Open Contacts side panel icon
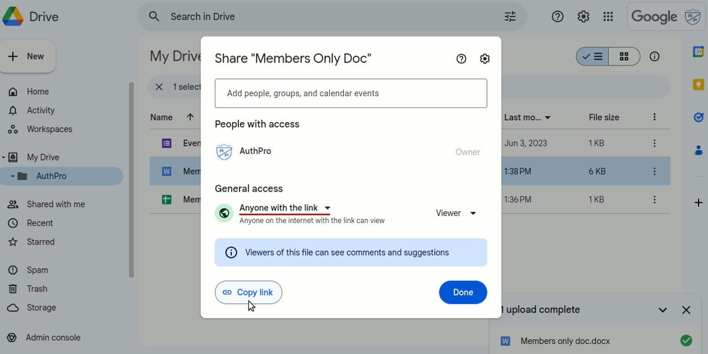Viewport: 708px width, 354px height. pos(698,150)
